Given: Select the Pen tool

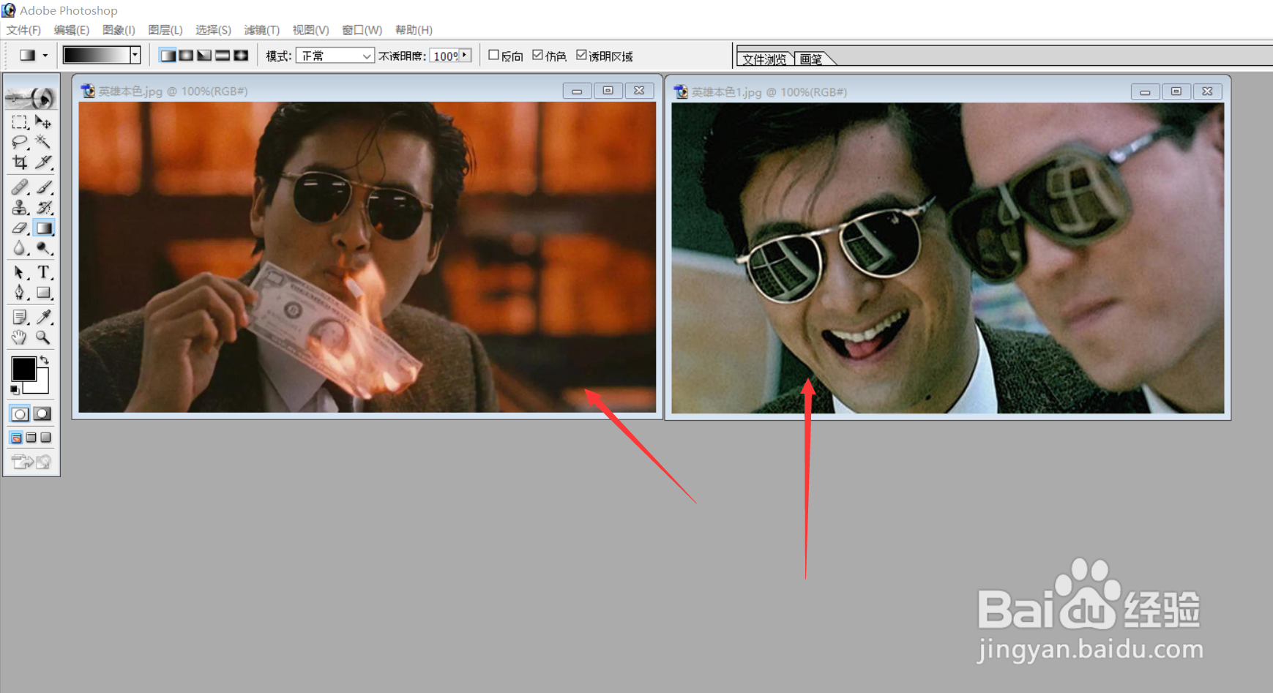Looking at the screenshot, I should click(20, 293).
